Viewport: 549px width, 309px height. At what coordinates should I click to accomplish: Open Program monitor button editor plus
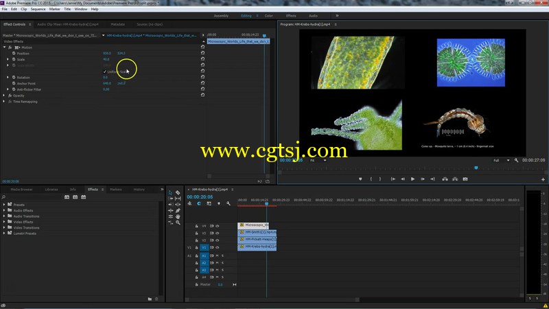(x=543, y=179)
